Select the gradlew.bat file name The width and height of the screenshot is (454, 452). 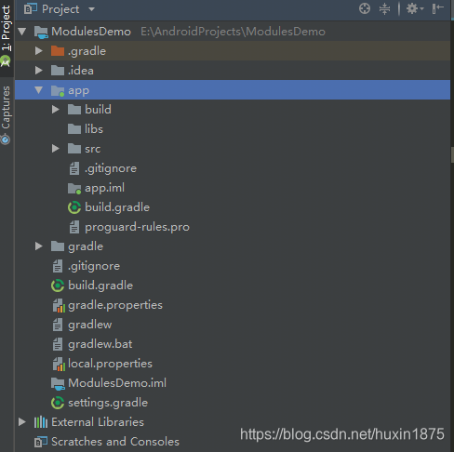click(x=100, y=344)
